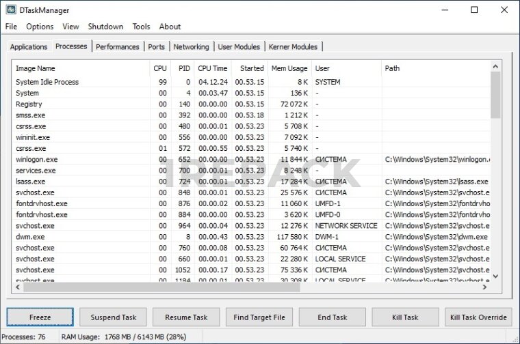Open the File menu

(x=11, y=27)
